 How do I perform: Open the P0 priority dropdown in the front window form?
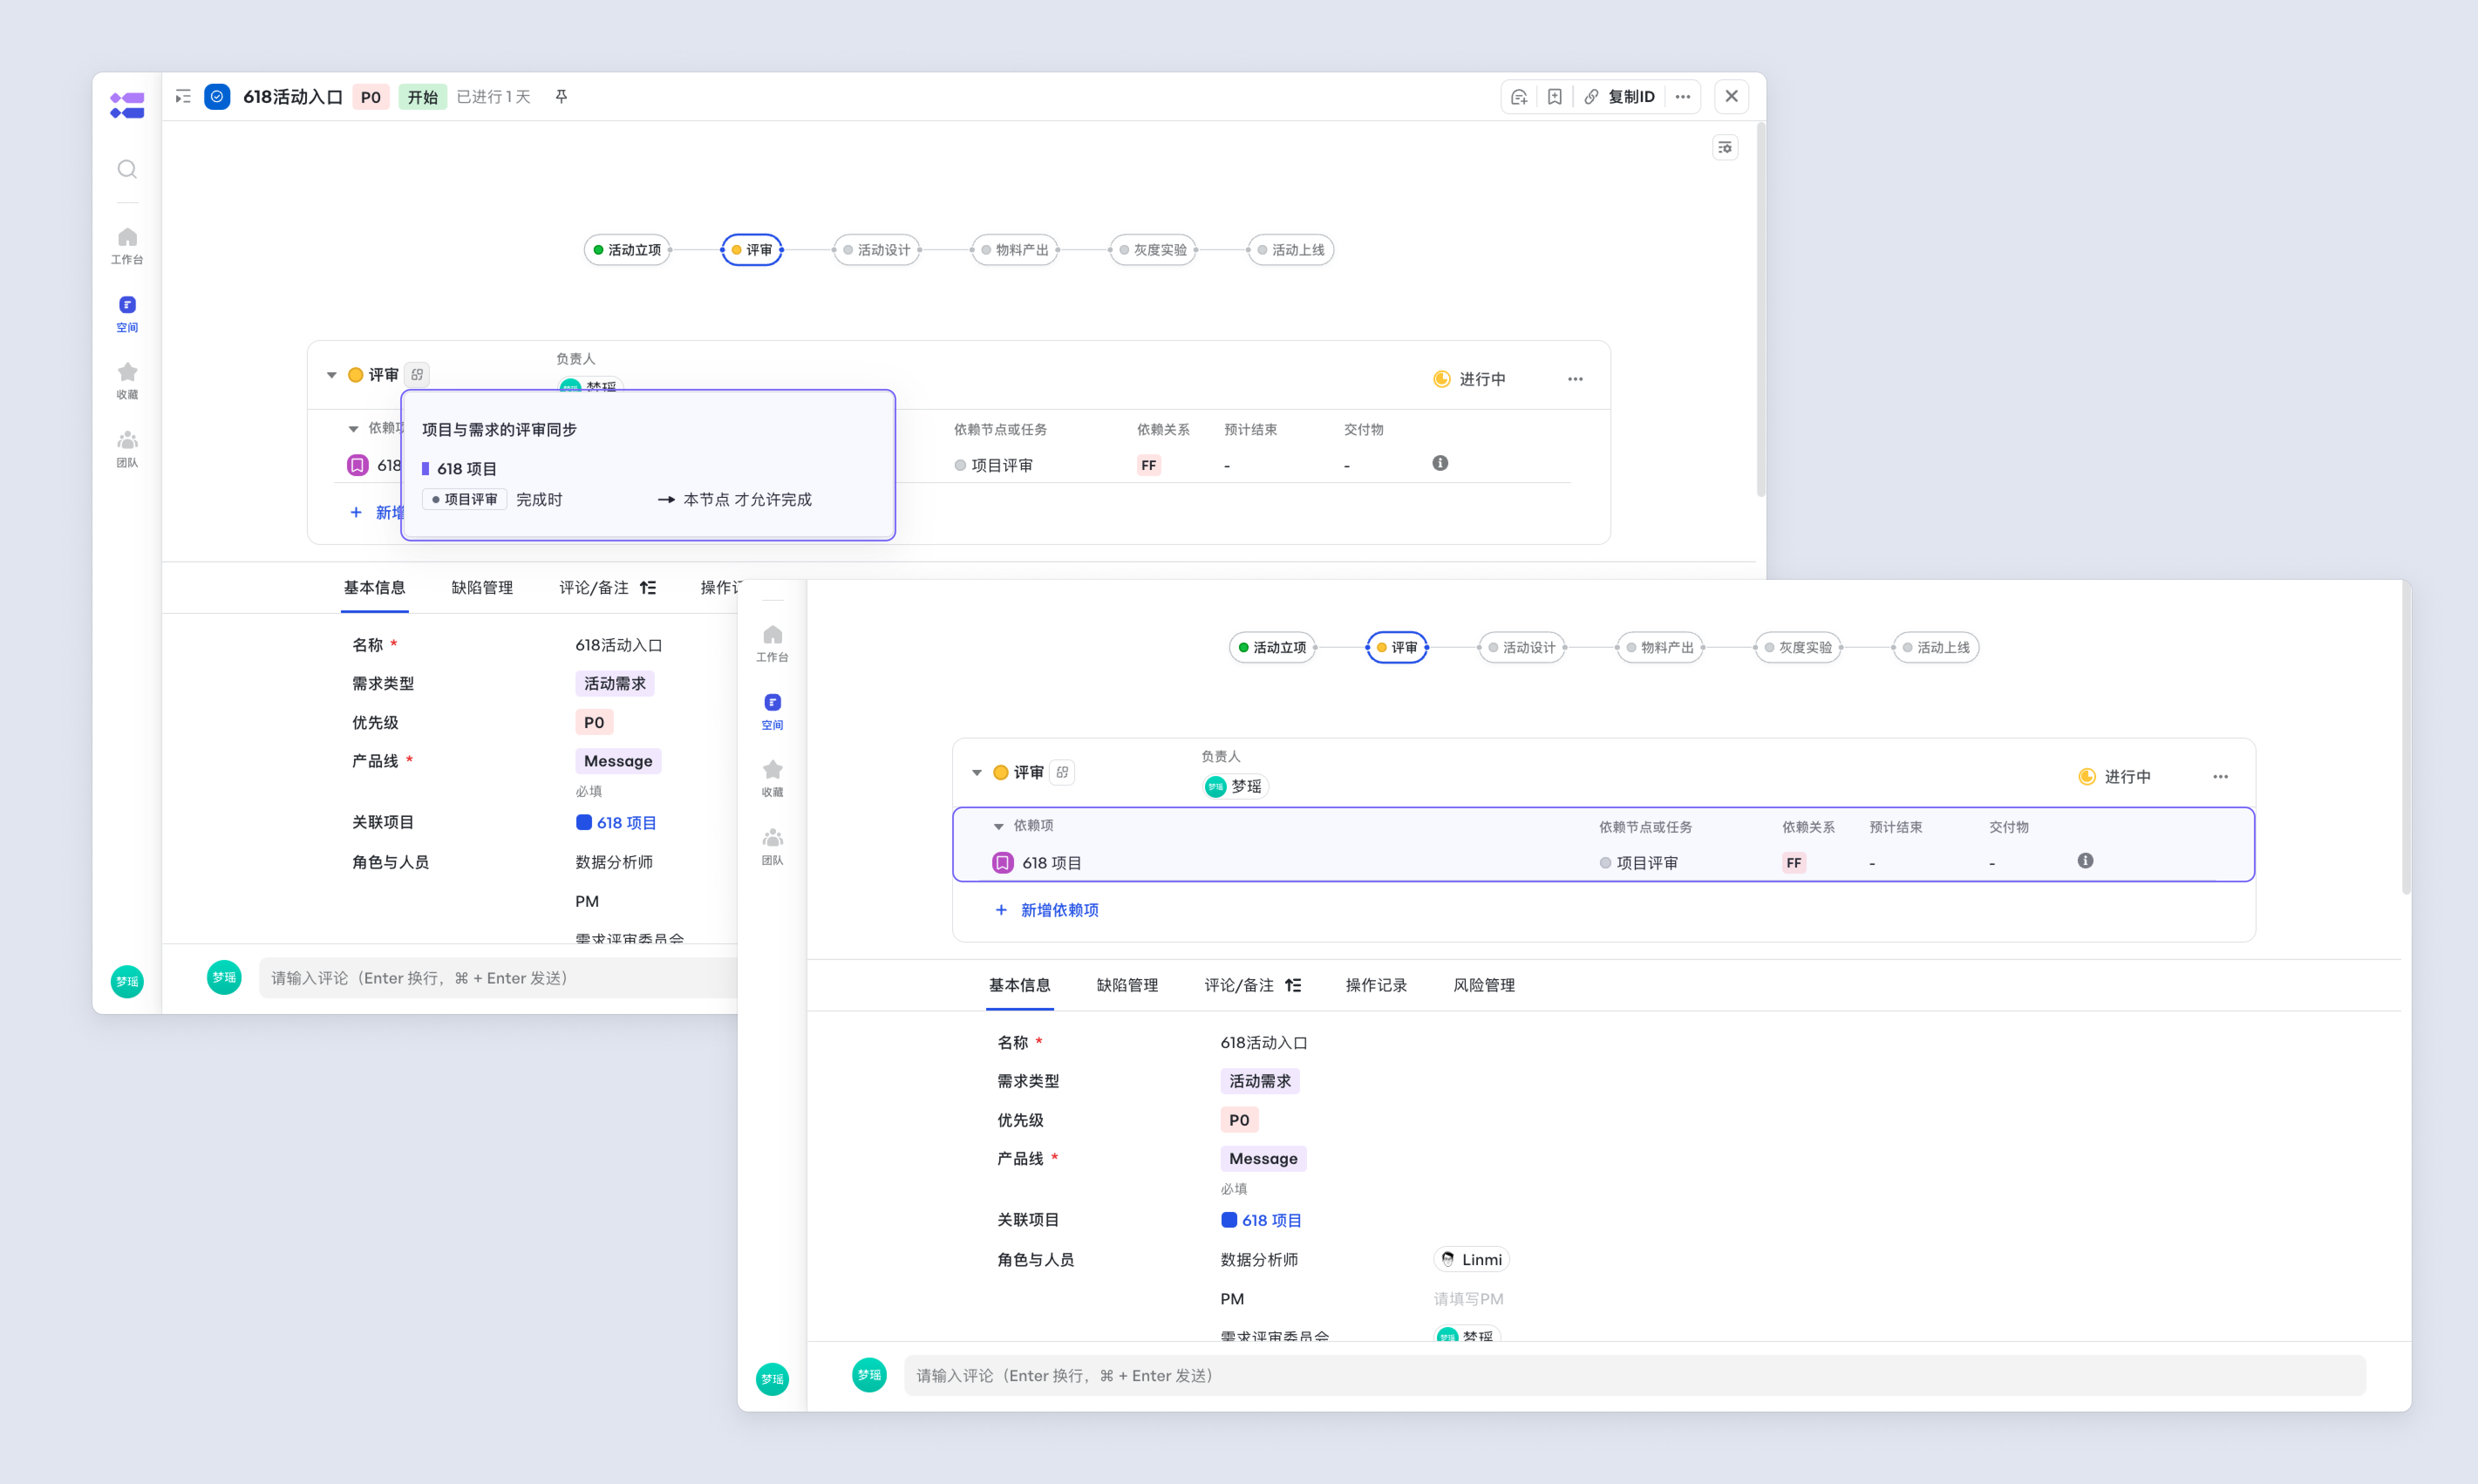[x=1239, y=1120]
